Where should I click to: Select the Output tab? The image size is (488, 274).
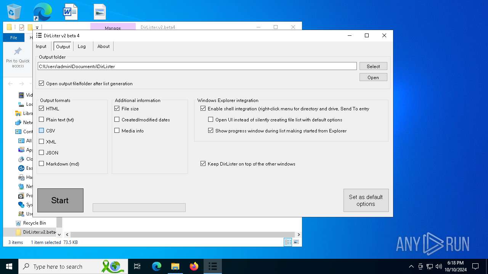[x=63, y=46]
